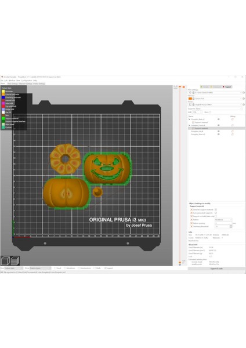This screenshot has width=246, height=348.
Task: Toggle the Legend checkbox
Action: 106,268
